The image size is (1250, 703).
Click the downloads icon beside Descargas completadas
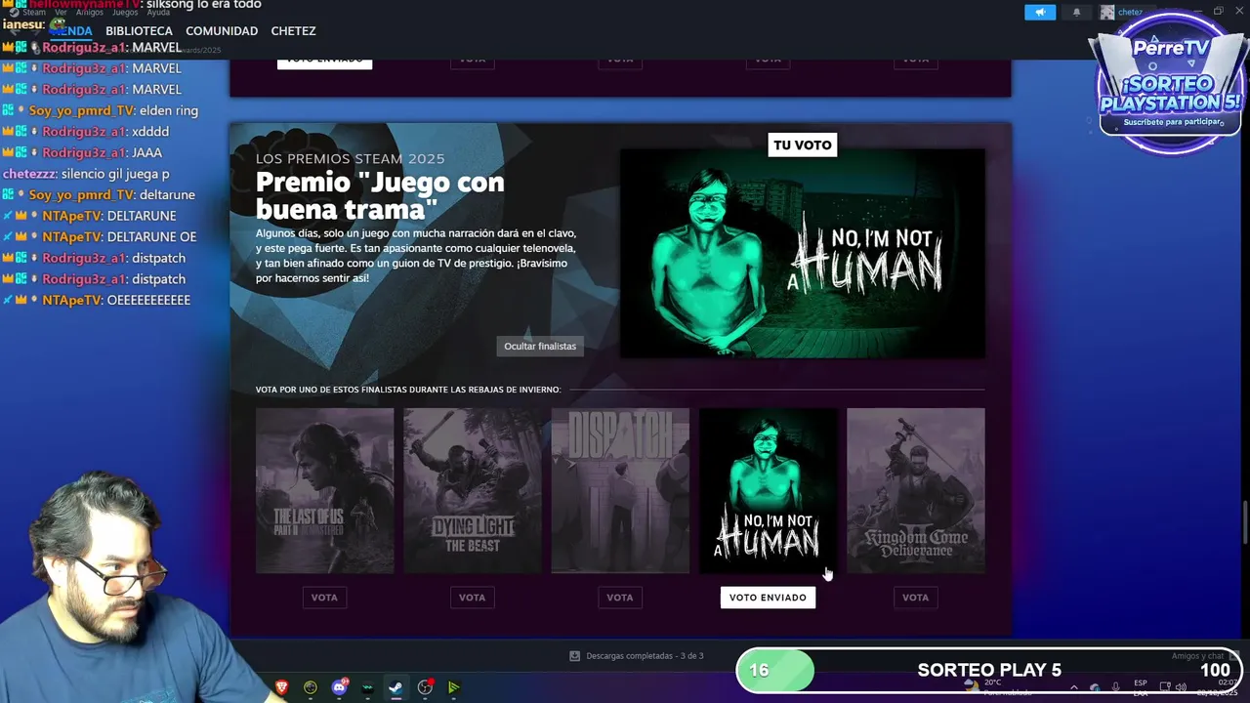tap(574, 656)
